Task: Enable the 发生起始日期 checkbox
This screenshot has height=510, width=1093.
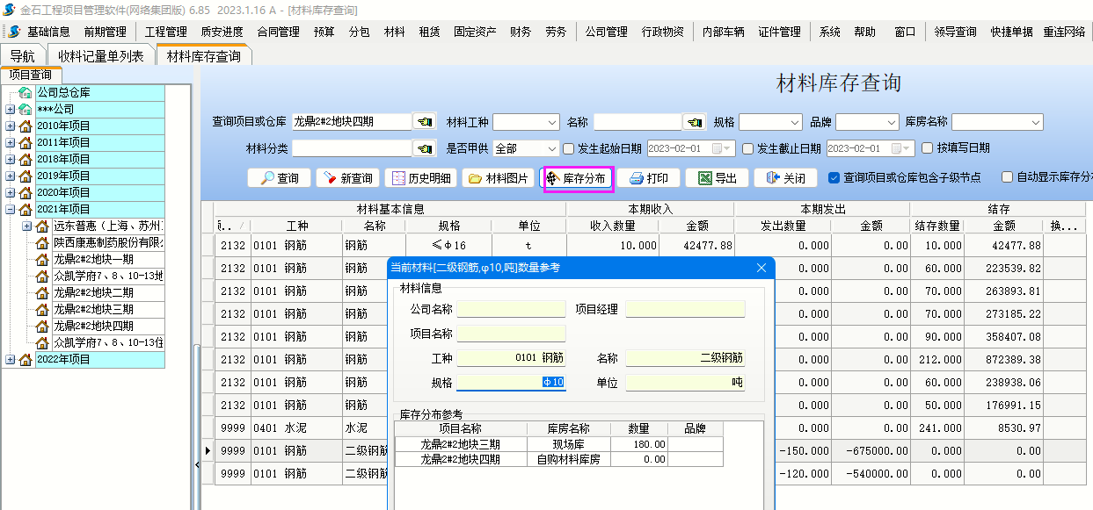Action: (x=568, y=148)
